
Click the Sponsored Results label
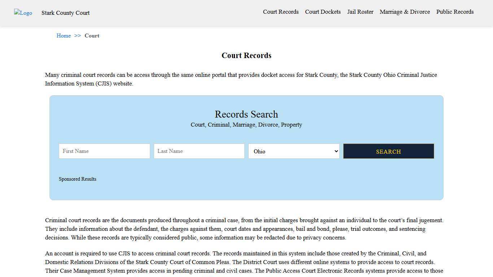click(x=78, y=179)
